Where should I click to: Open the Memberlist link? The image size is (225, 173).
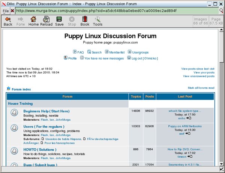click(117, 52)
